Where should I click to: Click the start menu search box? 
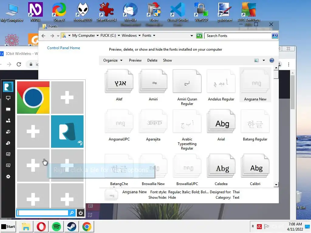43,213
